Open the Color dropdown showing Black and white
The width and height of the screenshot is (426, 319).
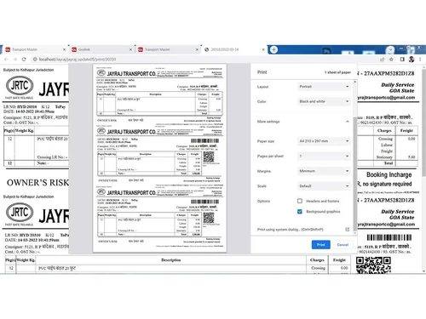point(324,101)
